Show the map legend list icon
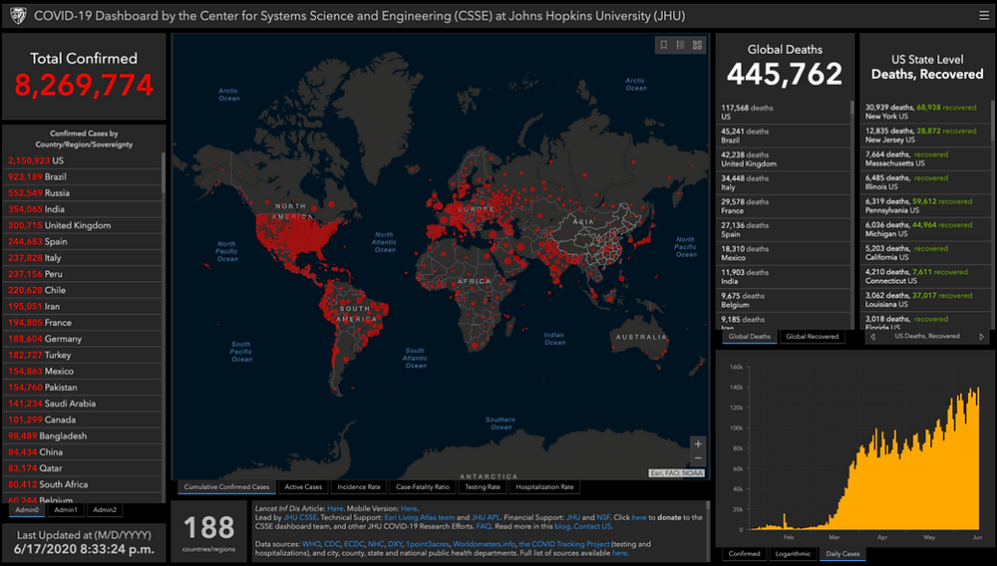997x566 pixels. 680,45
